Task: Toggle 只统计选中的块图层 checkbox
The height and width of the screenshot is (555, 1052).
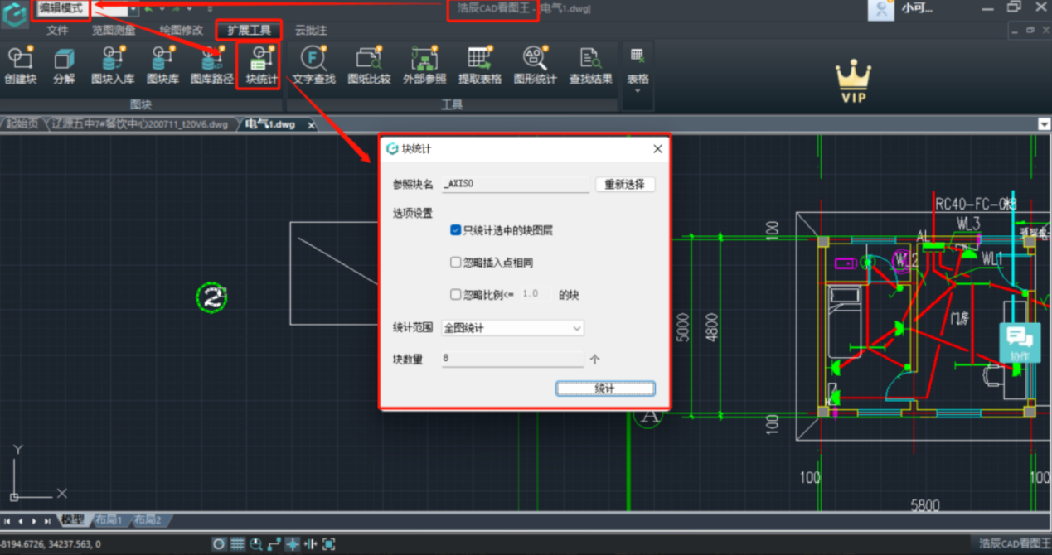Action: click(x=455, y=230)
